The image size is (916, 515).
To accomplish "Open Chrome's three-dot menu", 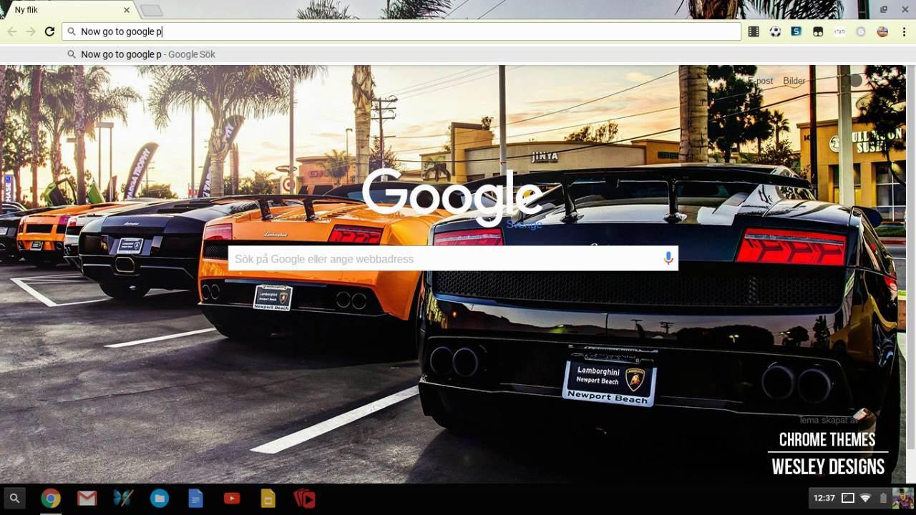I will click(905, 31).
